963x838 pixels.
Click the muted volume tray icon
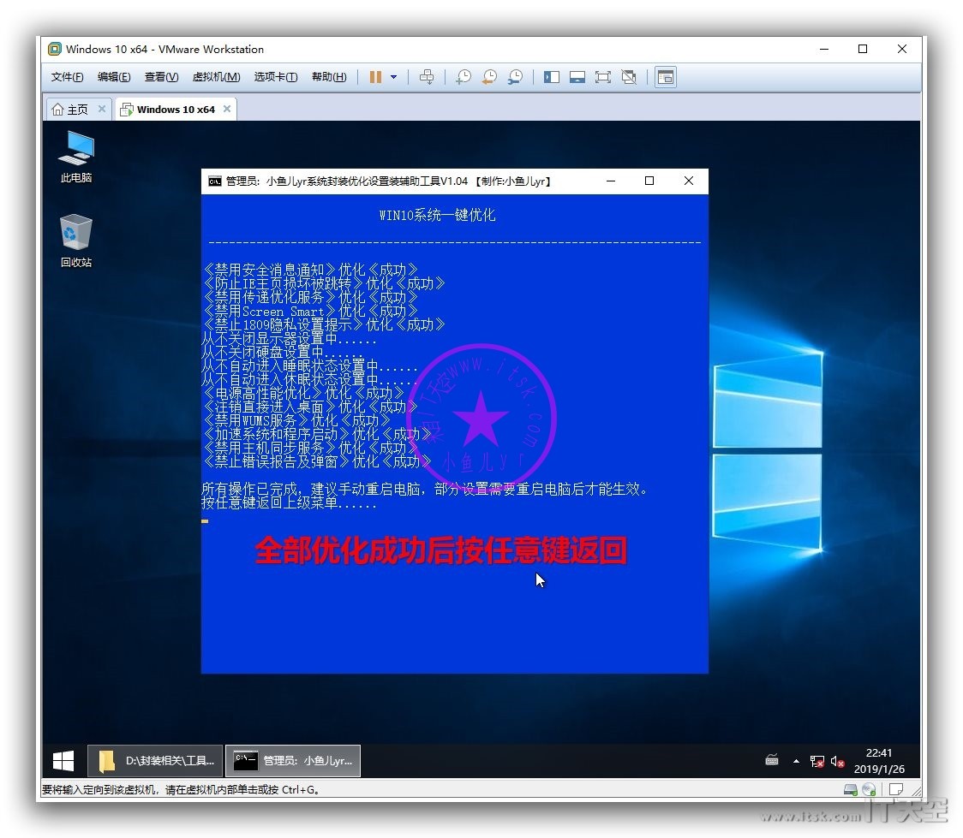tap(837, 761)
